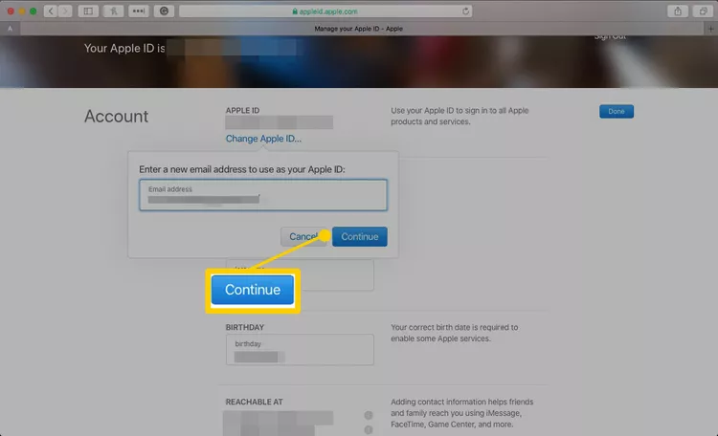The height and width of the screenshot is (436, 718).
Task: Click the red close window button
Action: [11, 11]
